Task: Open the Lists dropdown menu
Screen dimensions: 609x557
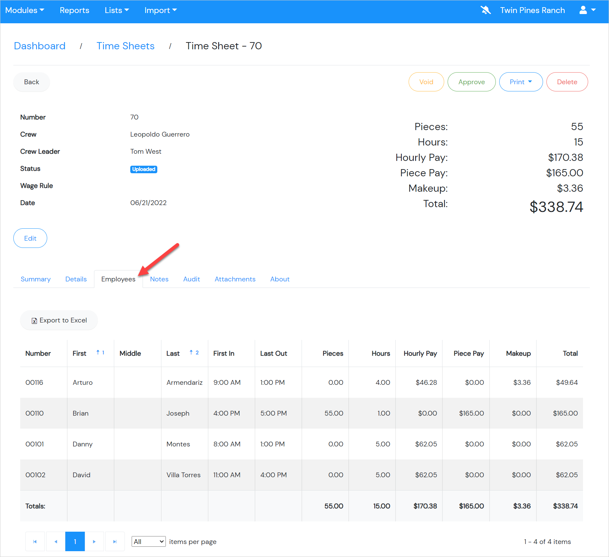Action: coord(117,10)
